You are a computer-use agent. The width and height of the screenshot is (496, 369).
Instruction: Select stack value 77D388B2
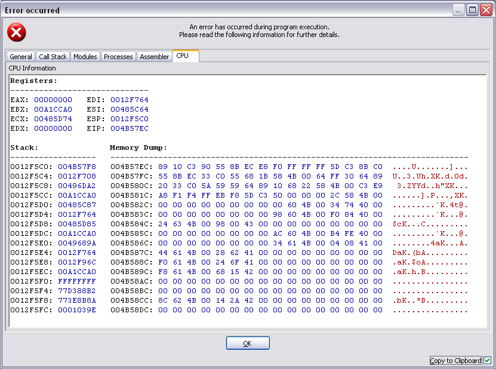click(77, 291)
